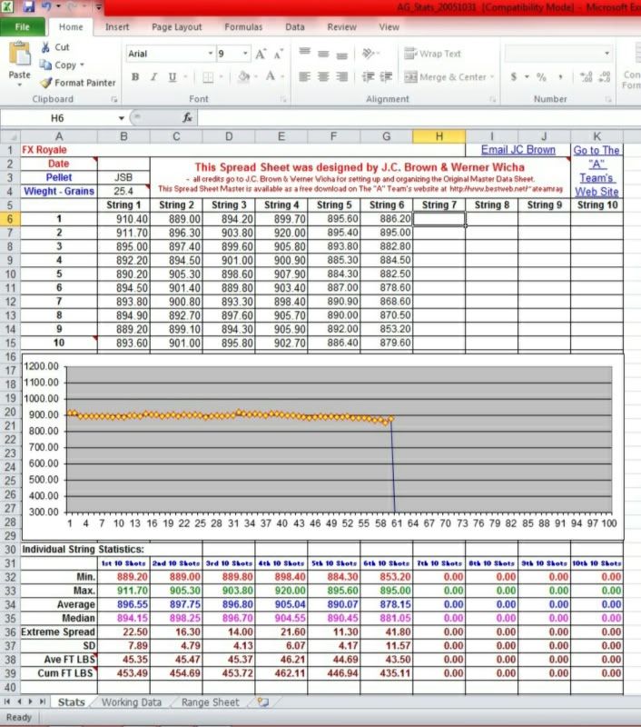The width and height of the screenshot is (641, 727).
Task: Click the Accounting dollar format icon
Action: 514,76
